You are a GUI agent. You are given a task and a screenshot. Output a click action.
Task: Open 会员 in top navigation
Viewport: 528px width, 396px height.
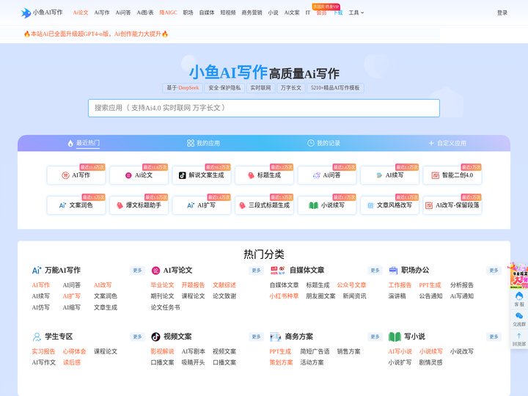pos(322,12)
